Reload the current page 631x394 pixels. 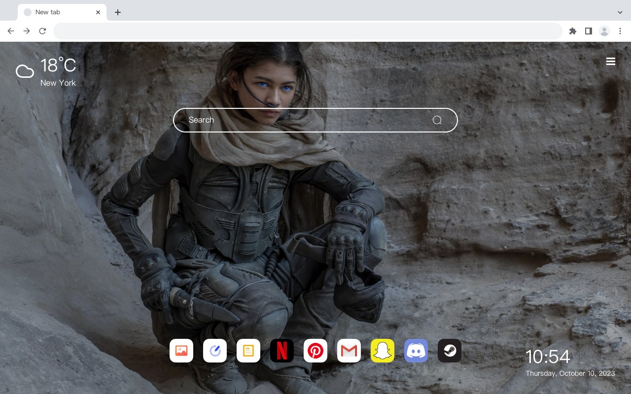tap(42, 31)
